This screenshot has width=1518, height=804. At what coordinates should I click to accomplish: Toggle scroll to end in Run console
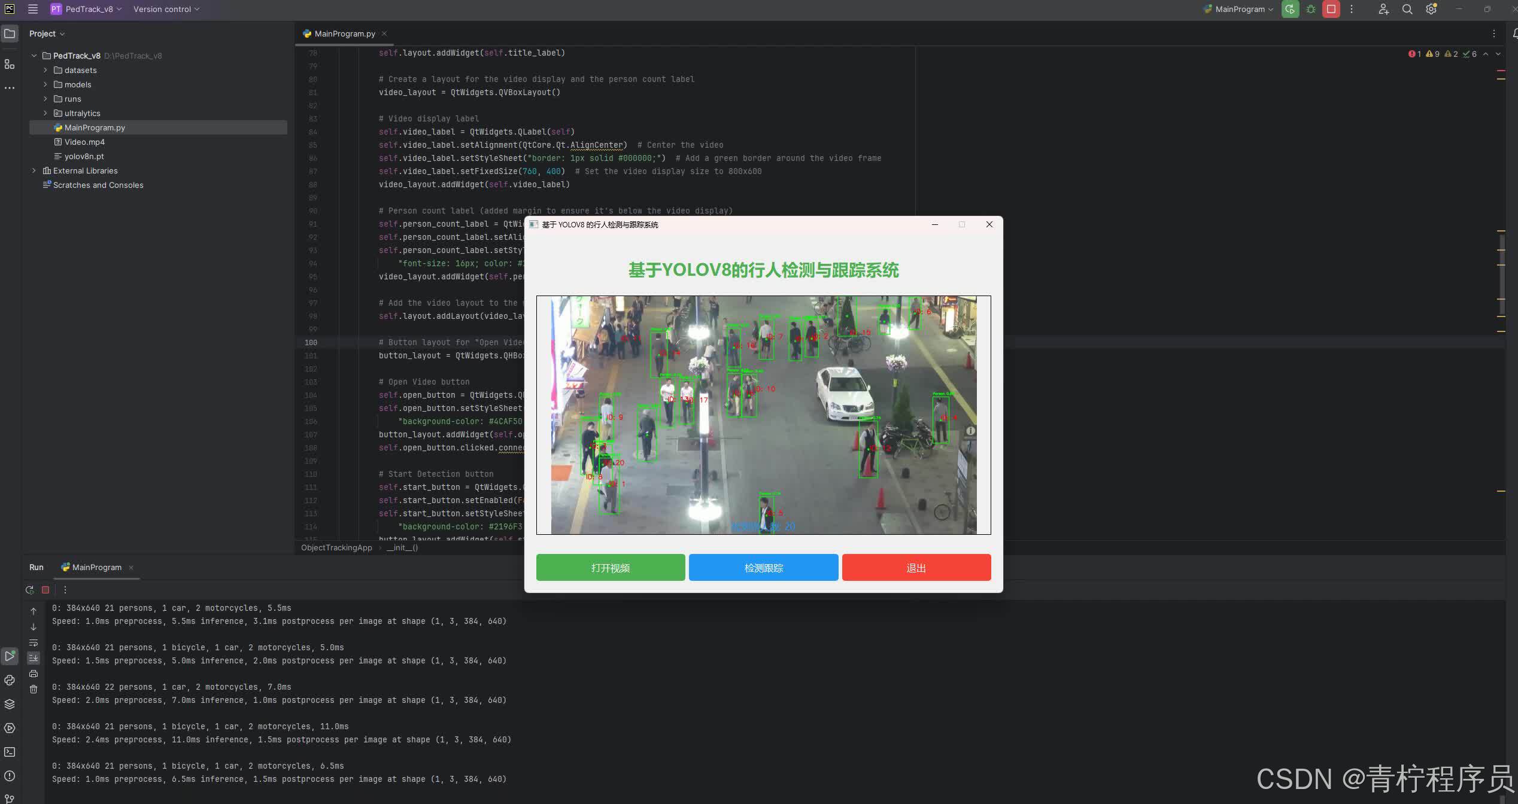[x=34, y=658]
